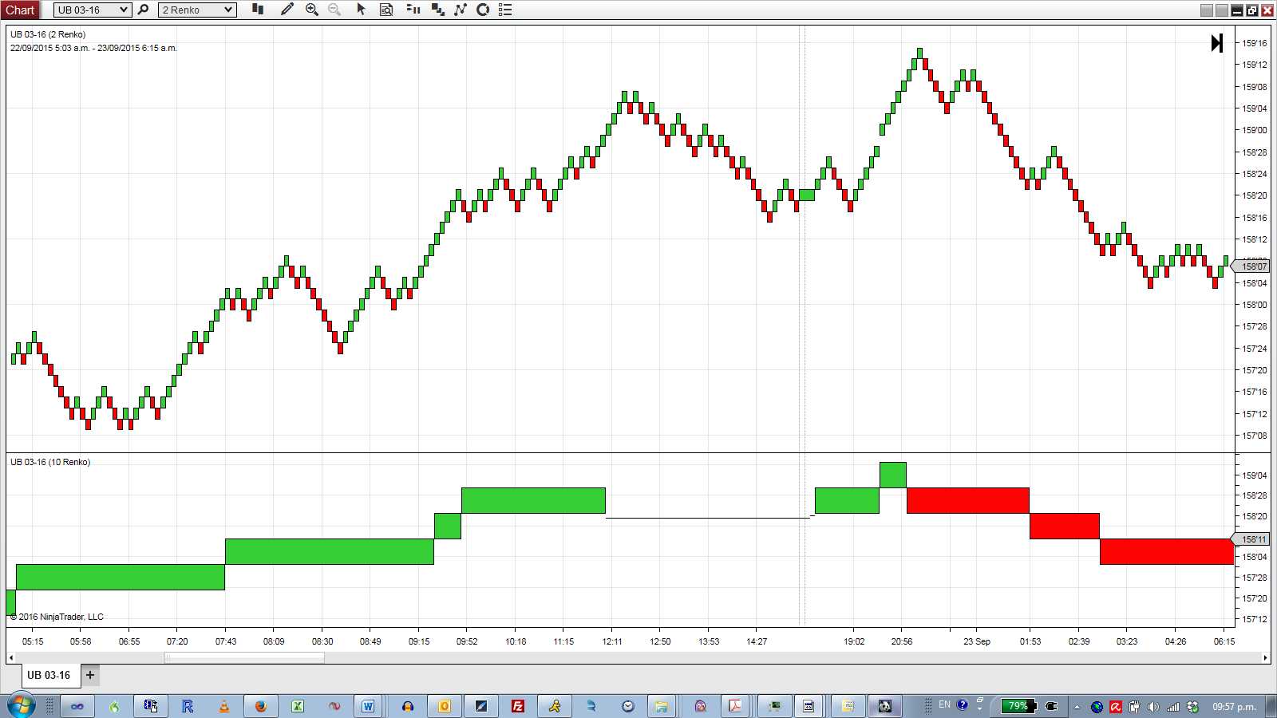This screenshot has width=1277, height=718.
Task: Click the reload circular arrow icon
Action: click(x=483, y=10)
